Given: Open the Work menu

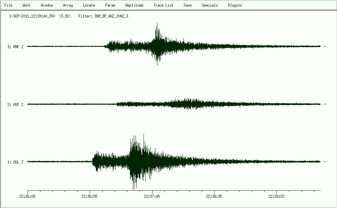Looking at the screenshot, I should point(26,5).
